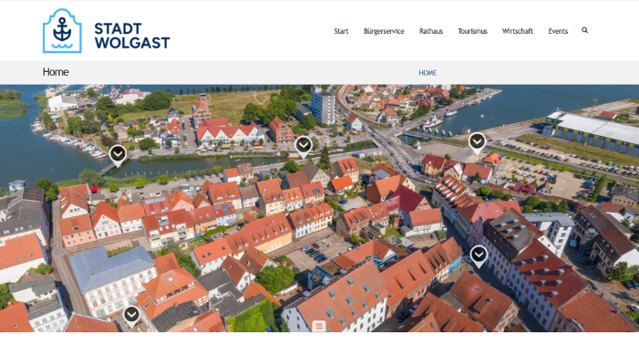The height and width of the screenshot is (353, 639).
Task: Click the Home page heading
Action: click(x=56, y=72)
